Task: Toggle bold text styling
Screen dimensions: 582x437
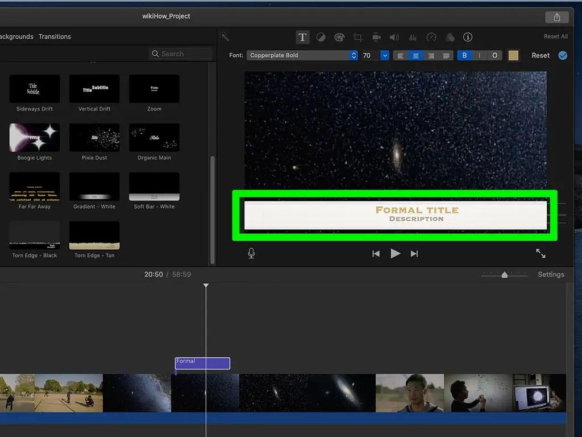Action: pyautogui.click(x=464, y=55)
